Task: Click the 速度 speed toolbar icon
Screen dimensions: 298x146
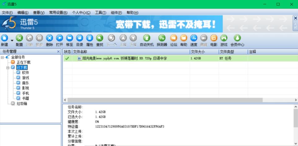Action: tap(194, 38)
